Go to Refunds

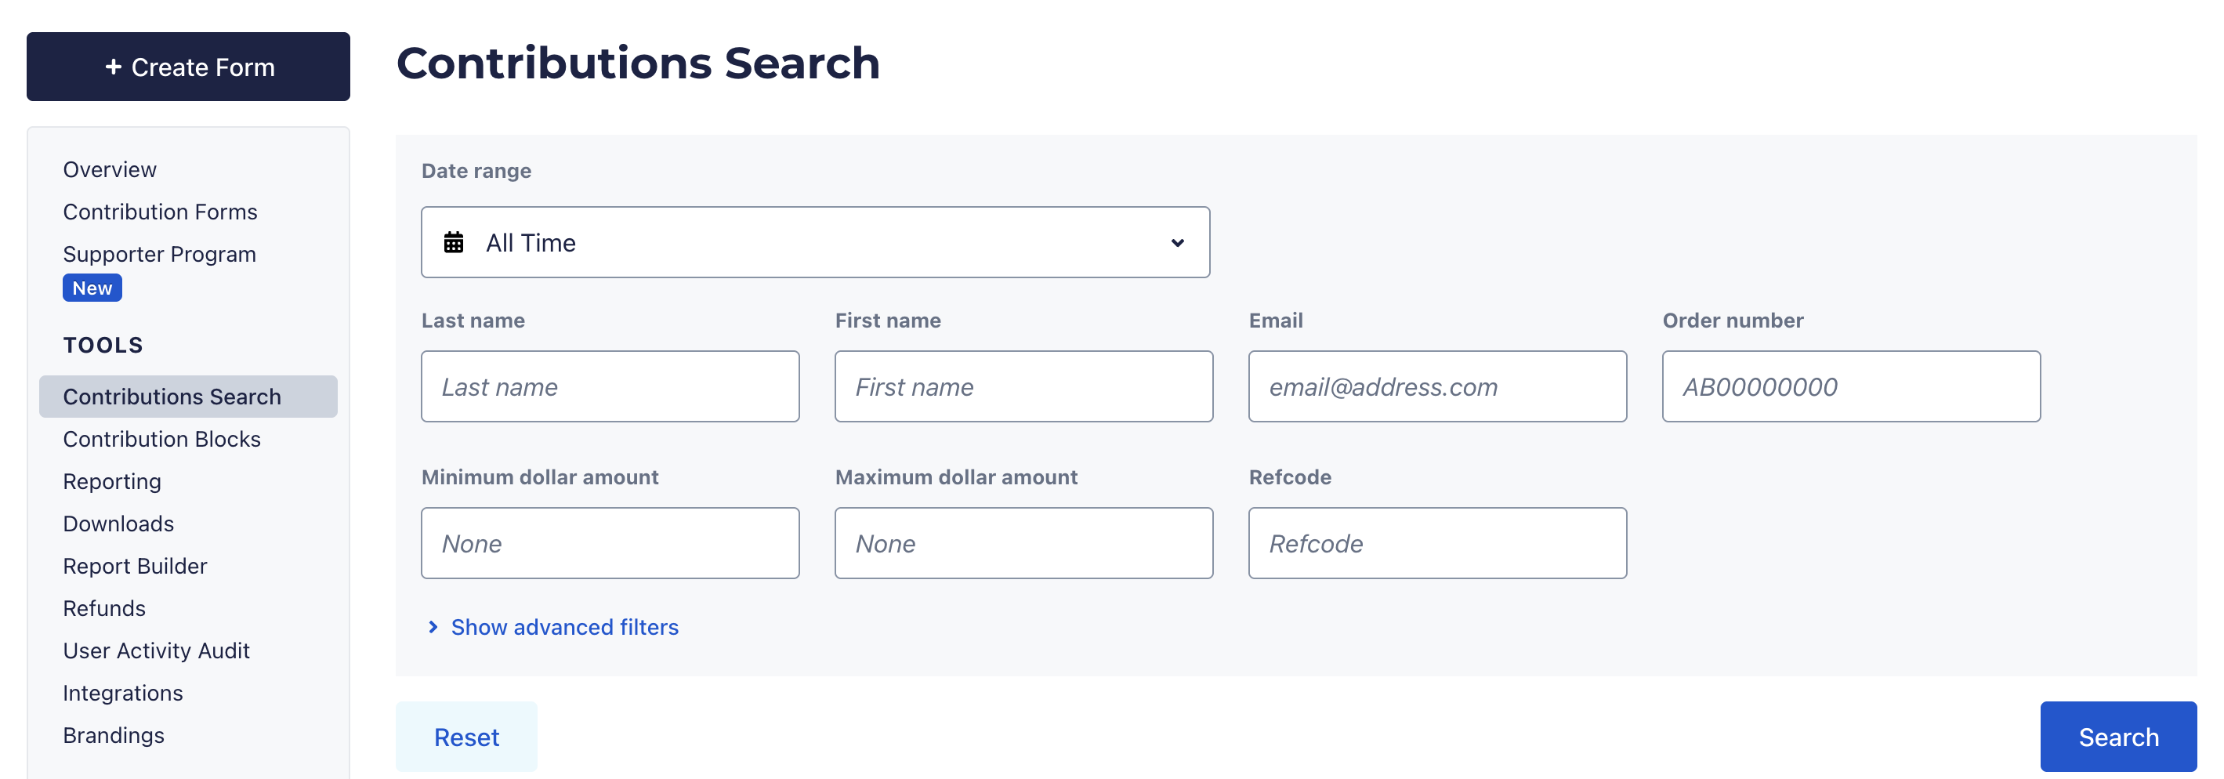tap(103, 608)
